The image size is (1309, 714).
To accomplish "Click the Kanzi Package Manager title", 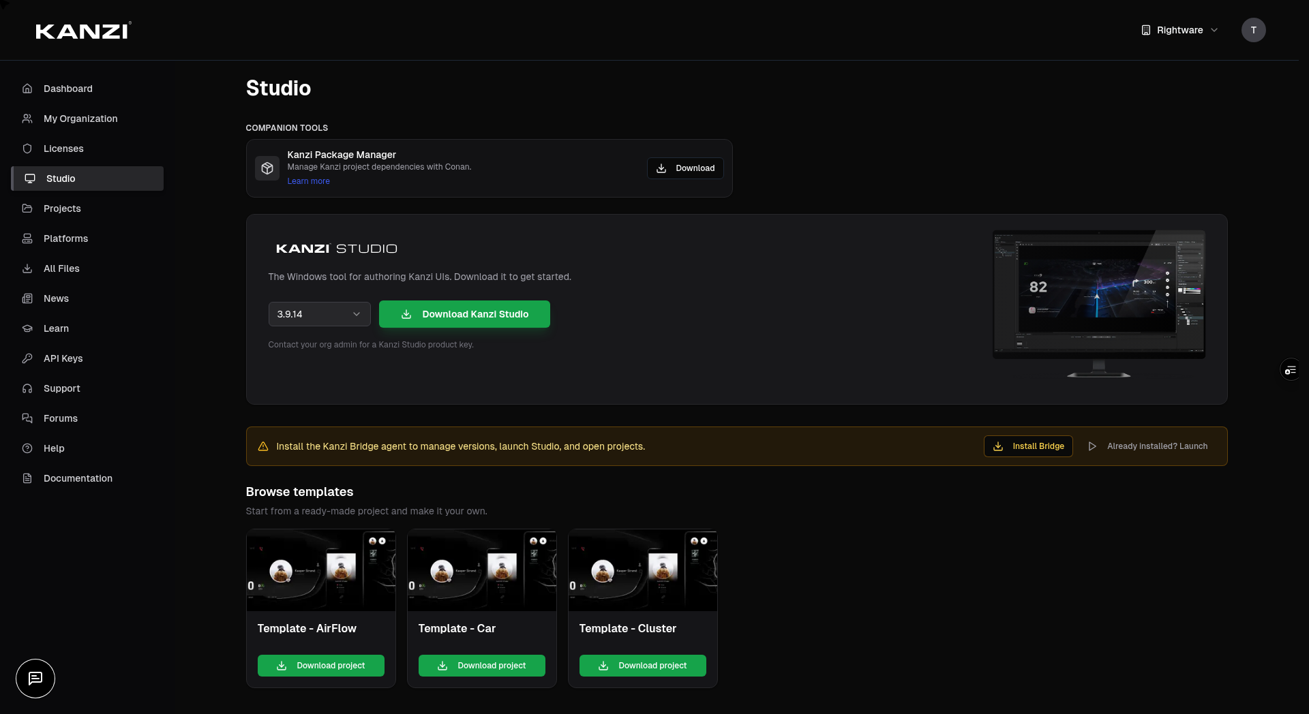I will (x=342, y=155).
